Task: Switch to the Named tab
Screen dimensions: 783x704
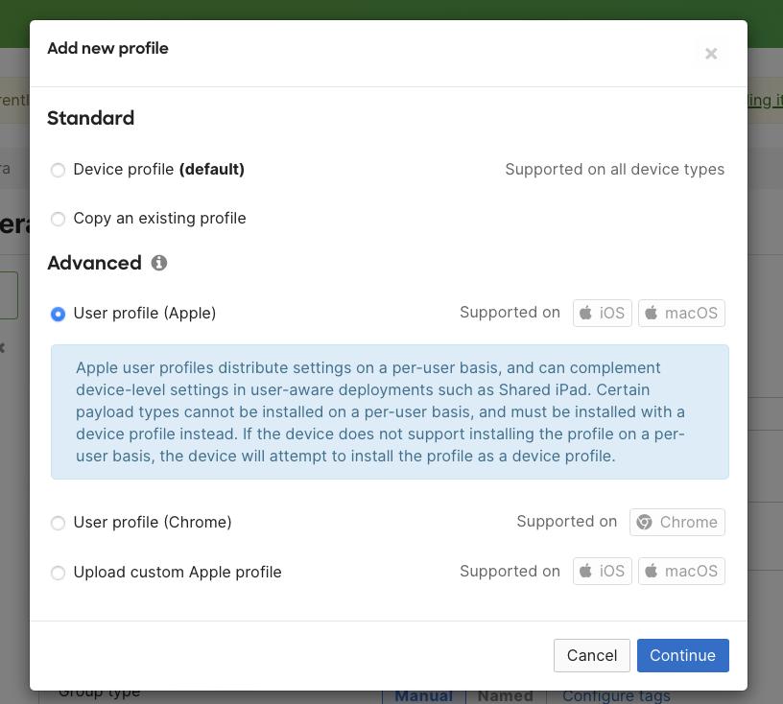Action: tap(505, 694)
